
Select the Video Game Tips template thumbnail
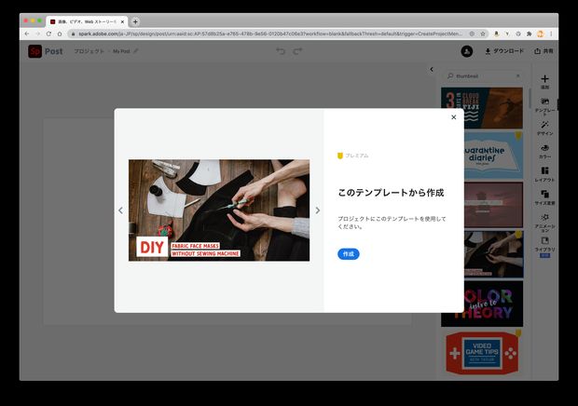pyautogui.click(x=482, y=353)
